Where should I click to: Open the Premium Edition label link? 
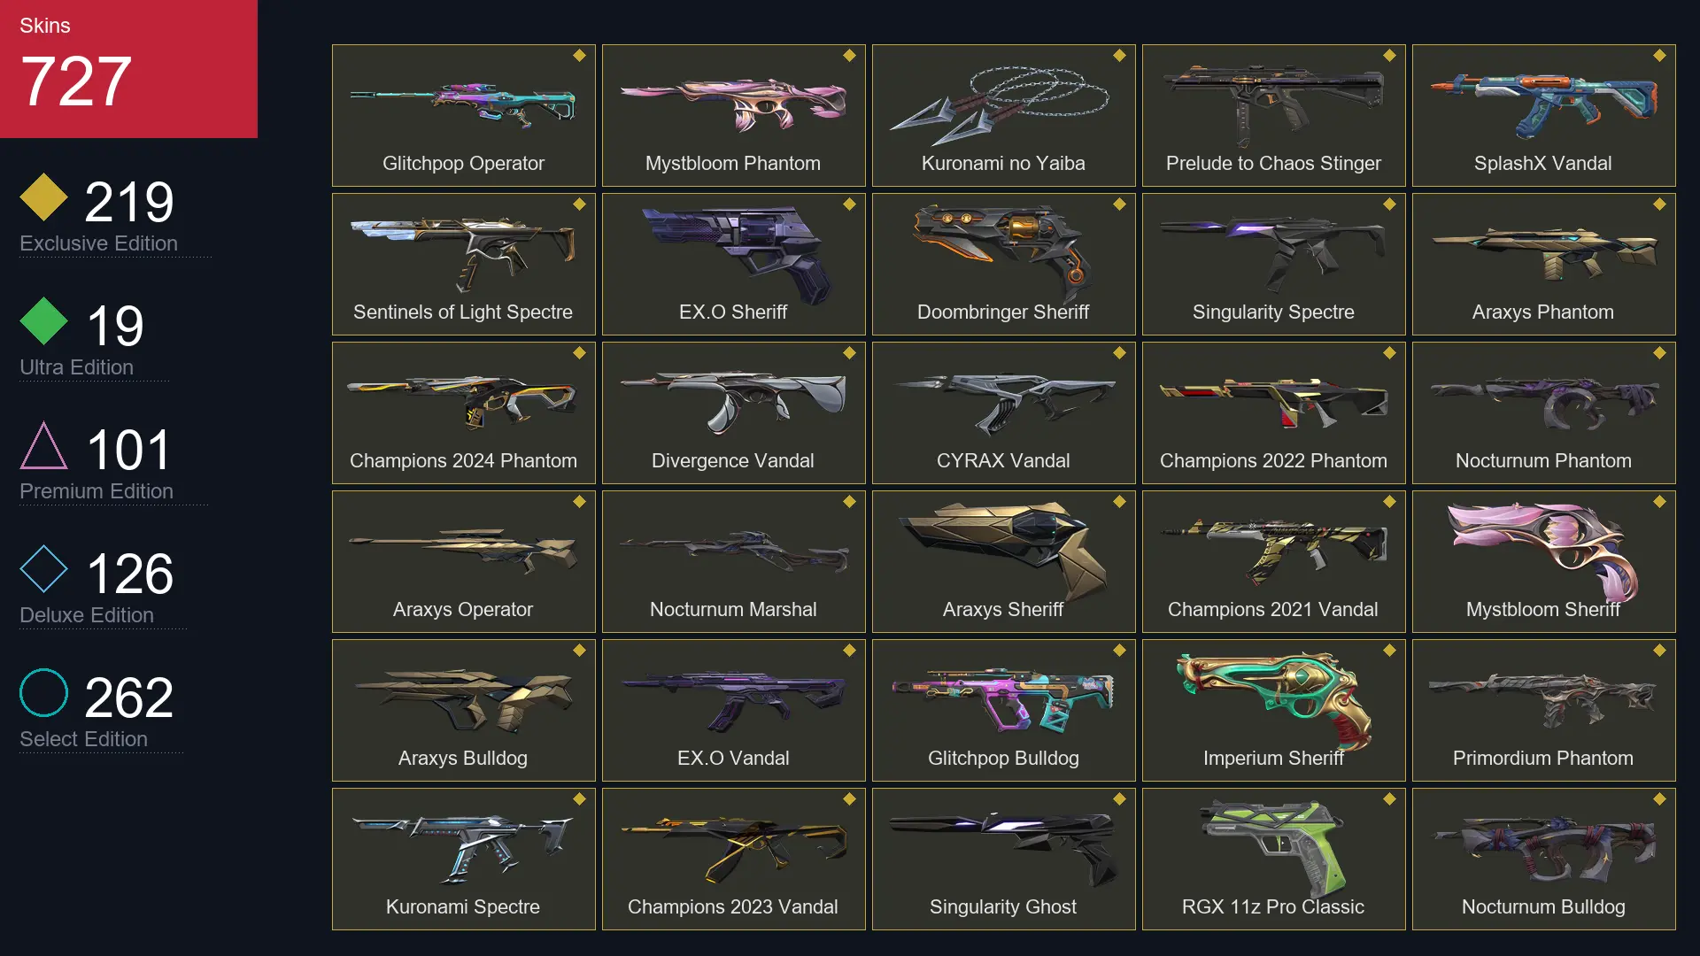[97, 491]
